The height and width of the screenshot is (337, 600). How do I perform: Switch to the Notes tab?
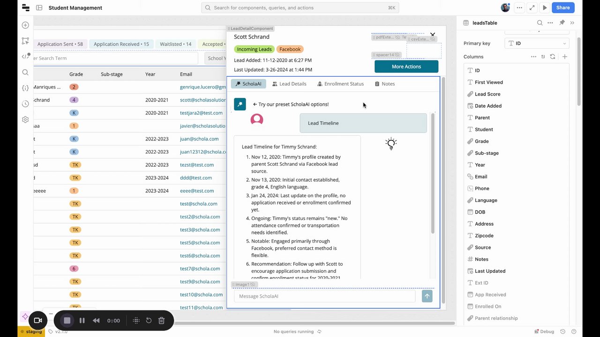[384, 84]
